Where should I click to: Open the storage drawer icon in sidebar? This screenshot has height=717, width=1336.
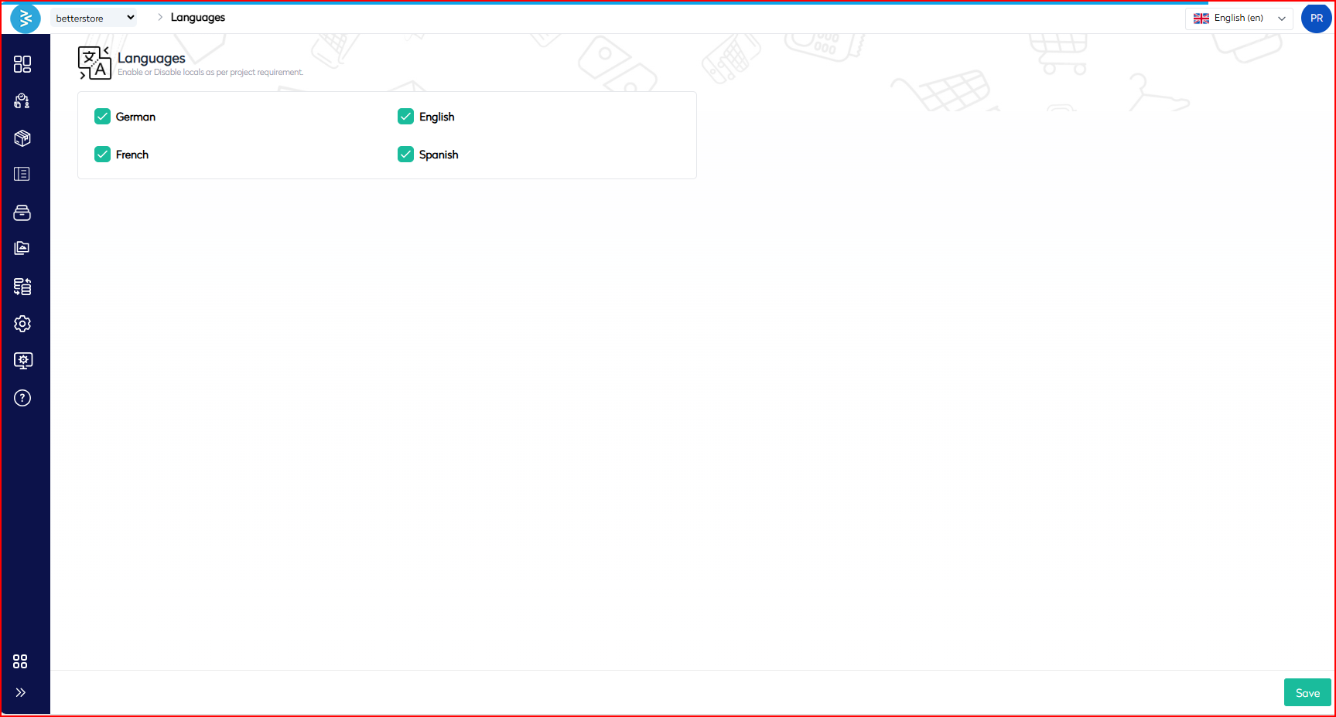[22, 212]
